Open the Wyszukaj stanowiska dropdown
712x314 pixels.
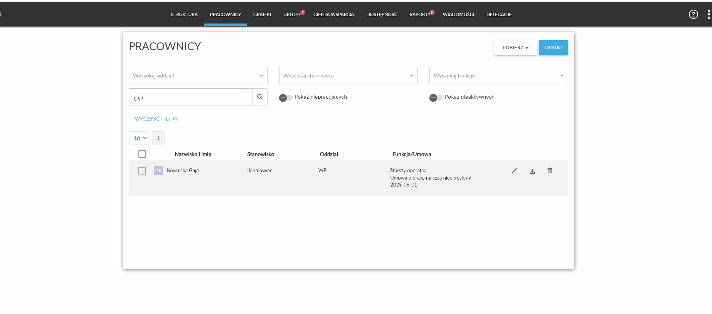pos(348,76)
